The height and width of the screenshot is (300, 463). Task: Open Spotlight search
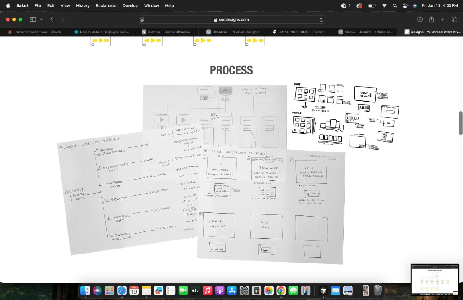click(395, 5)
